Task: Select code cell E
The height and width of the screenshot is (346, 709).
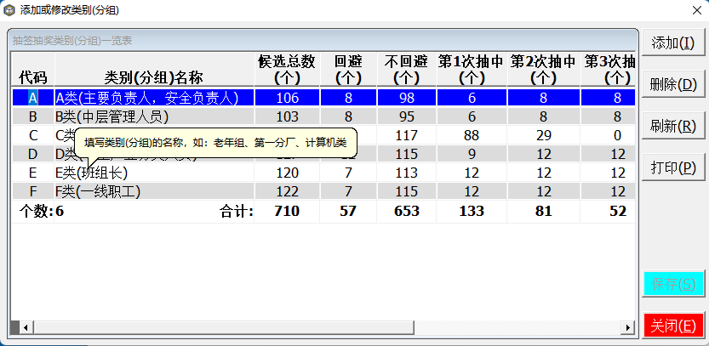Action: click(x=32, y=173)
